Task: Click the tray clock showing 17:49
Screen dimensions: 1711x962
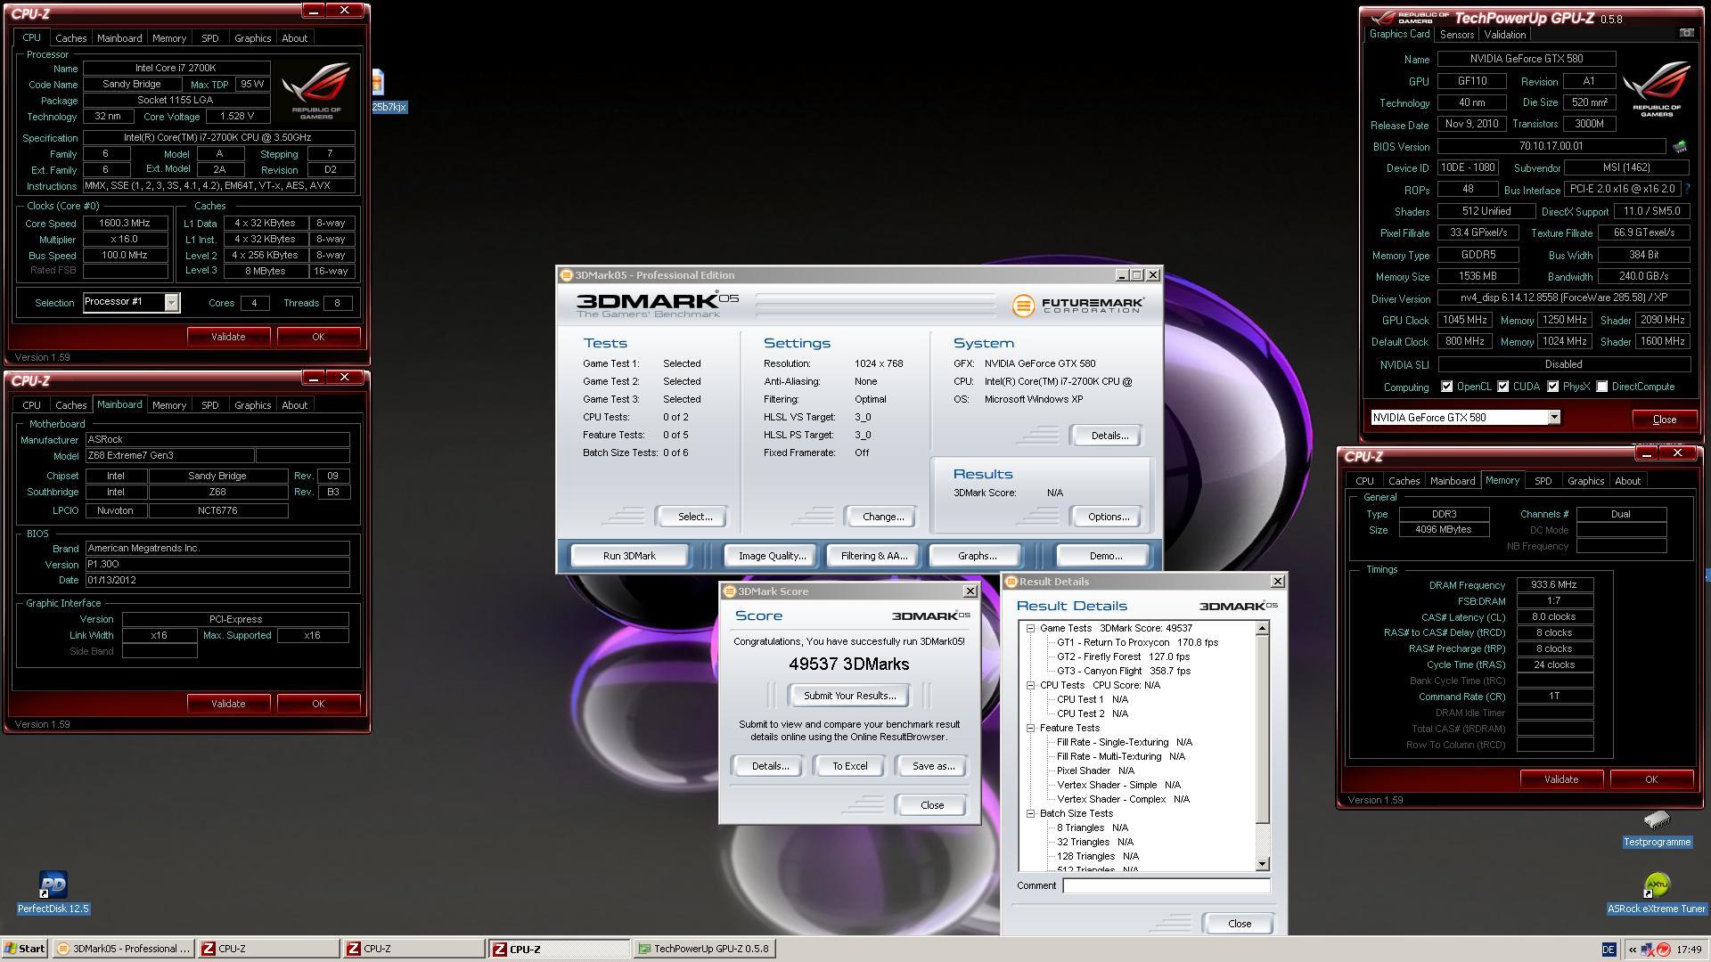Action: click(x=1688, y=950)
